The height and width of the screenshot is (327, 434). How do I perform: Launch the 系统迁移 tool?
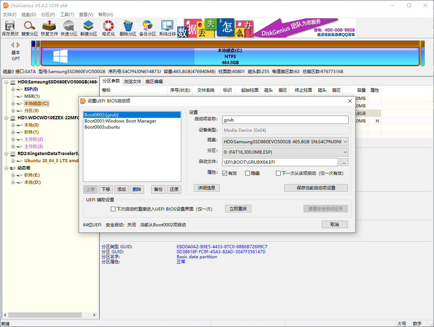[x=167, y=28]
